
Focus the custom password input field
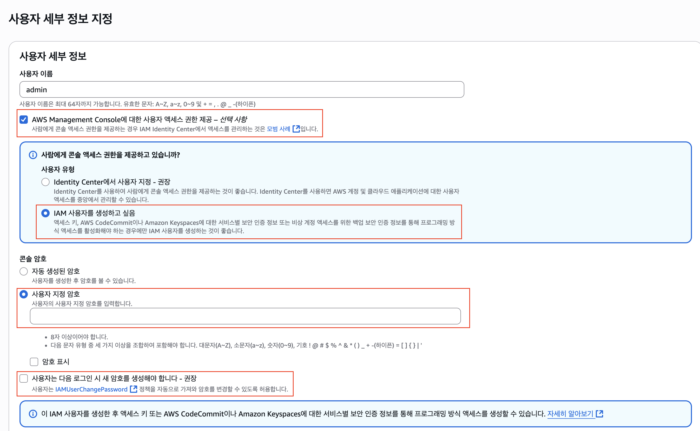tap(245, 316)
